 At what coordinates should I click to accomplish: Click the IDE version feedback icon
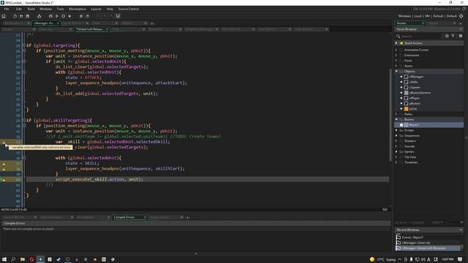coord(464,9)
